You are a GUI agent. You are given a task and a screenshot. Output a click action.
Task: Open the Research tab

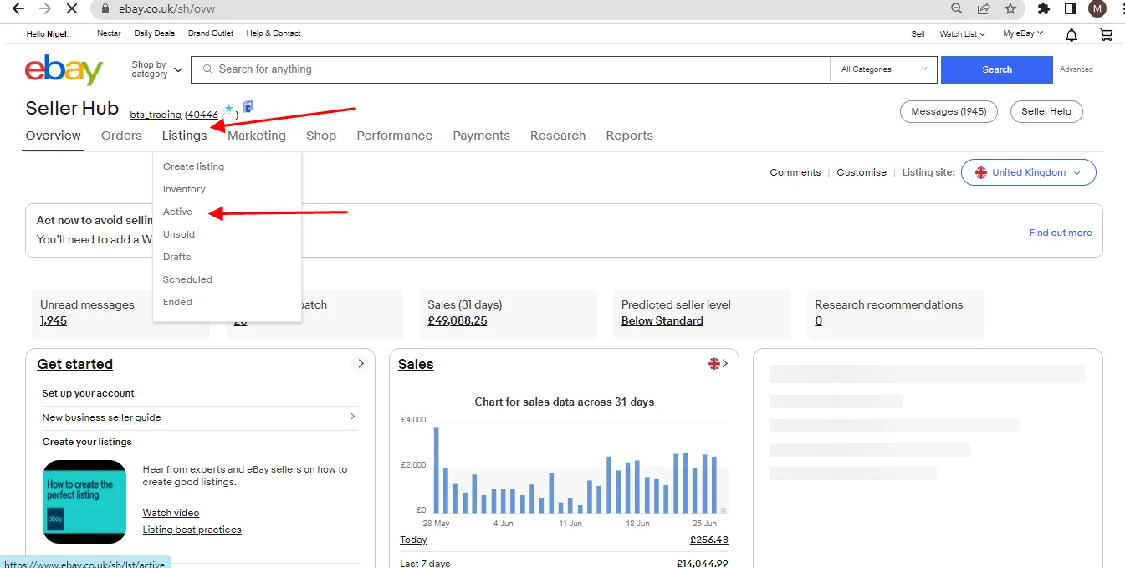coord(558,136)
